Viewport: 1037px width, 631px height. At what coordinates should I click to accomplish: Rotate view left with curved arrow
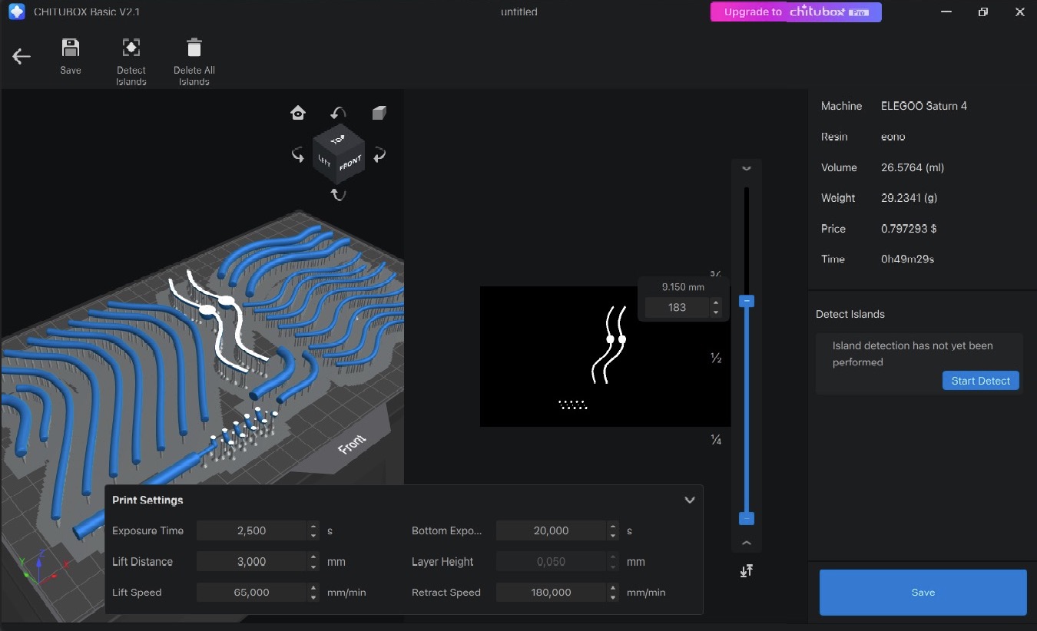pos(298,155)
